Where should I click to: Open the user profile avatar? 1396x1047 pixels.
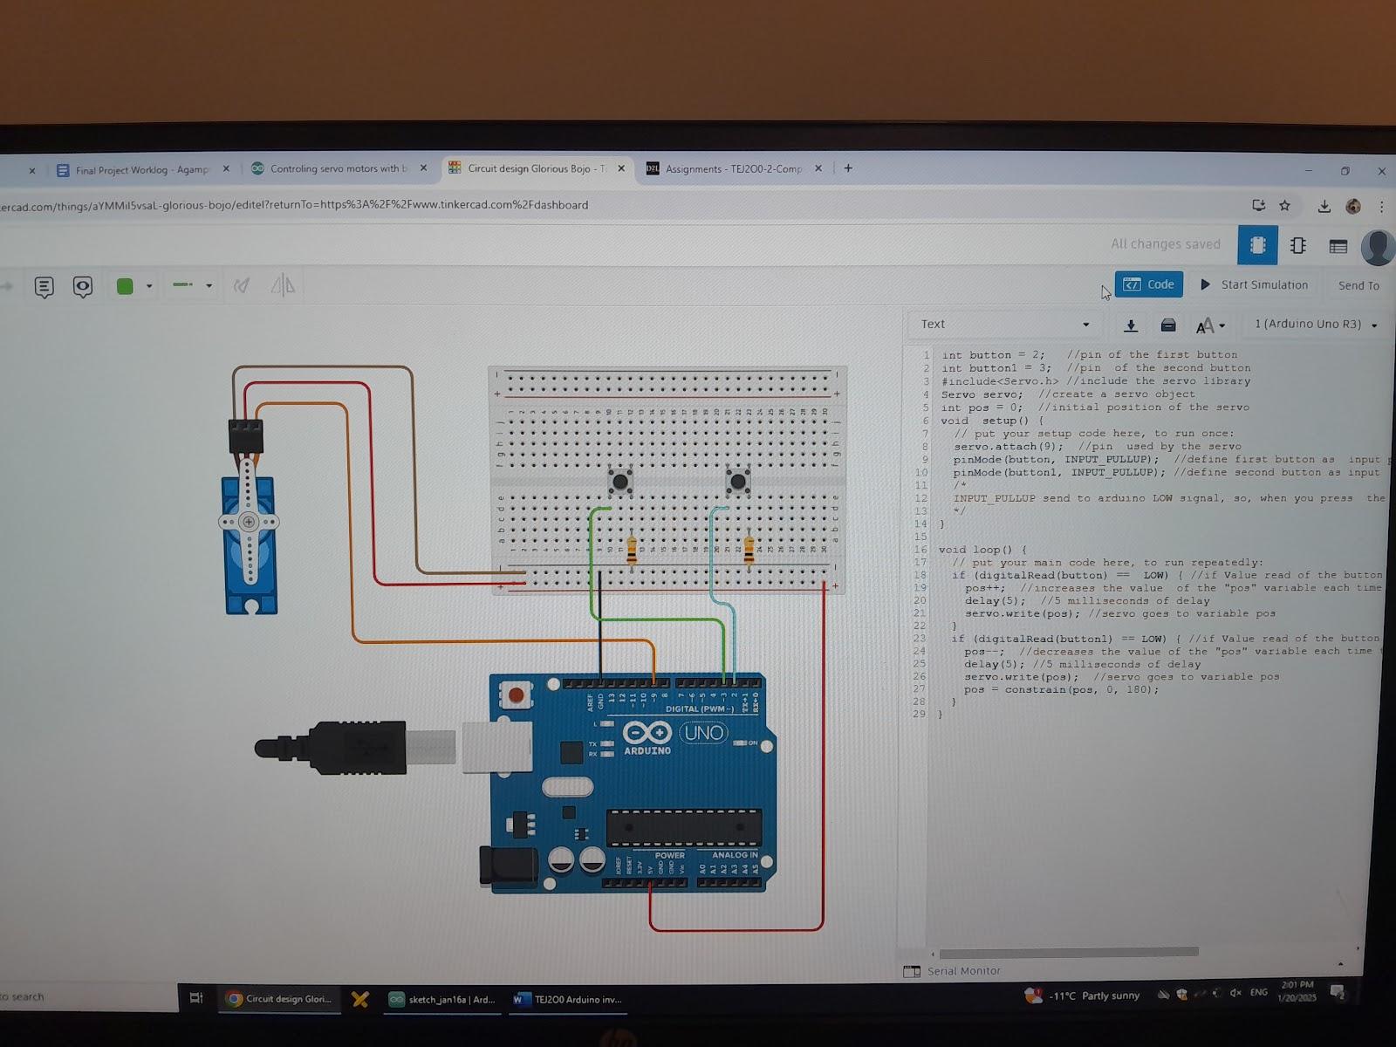click(1378, 247)
